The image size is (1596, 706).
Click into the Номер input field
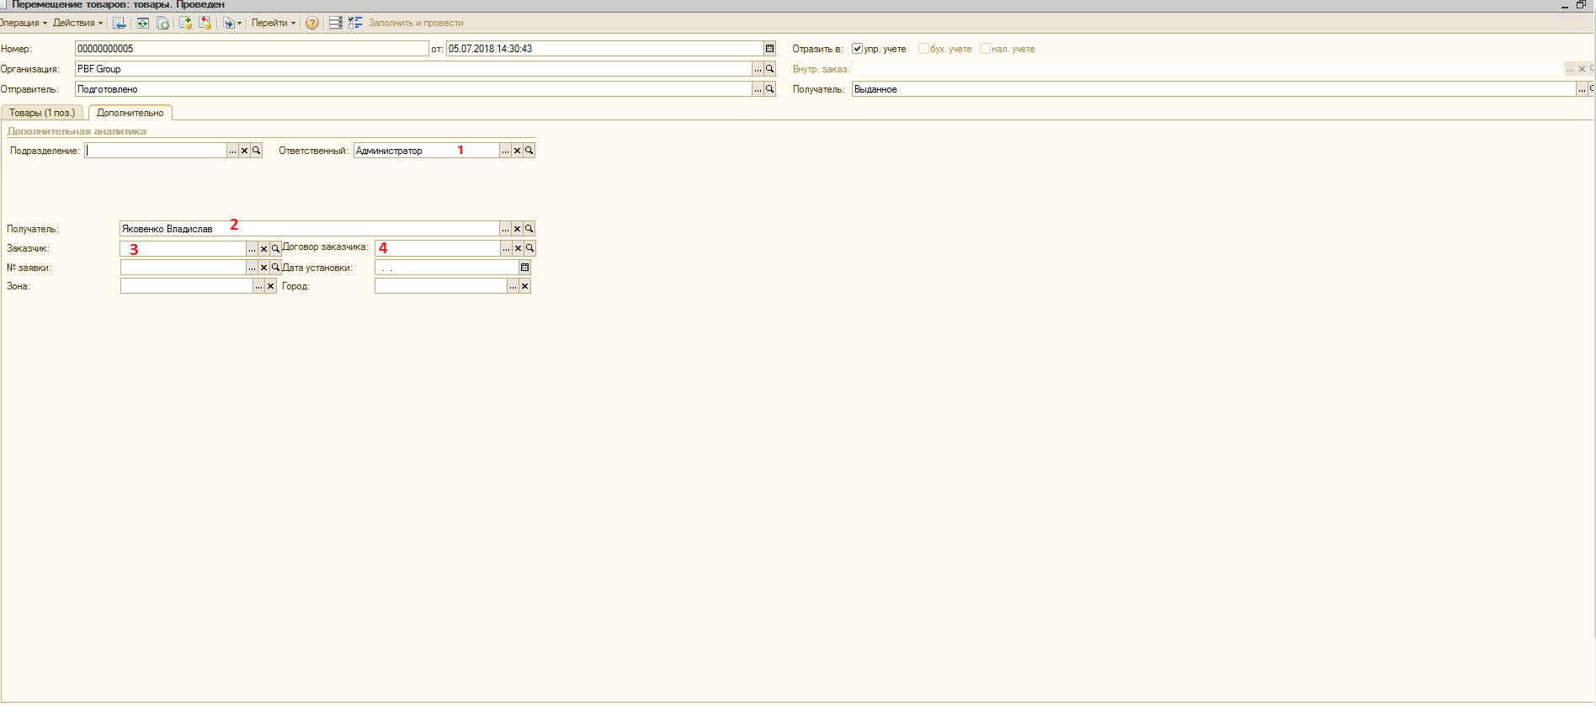251,49
